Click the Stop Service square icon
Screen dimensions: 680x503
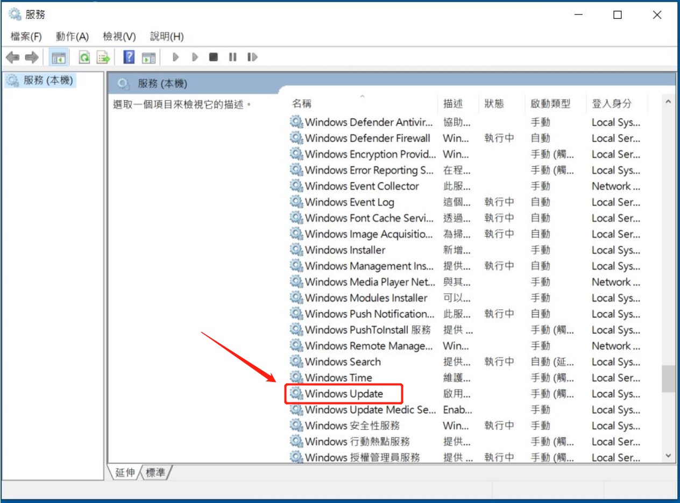click(214, 57)
